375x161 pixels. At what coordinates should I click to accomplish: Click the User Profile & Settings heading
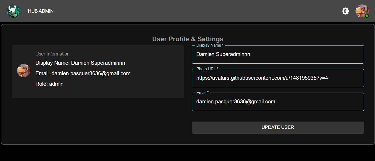pos(188,39)
